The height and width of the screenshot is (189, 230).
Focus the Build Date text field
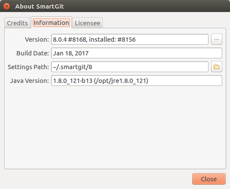[x=137, y=53]
